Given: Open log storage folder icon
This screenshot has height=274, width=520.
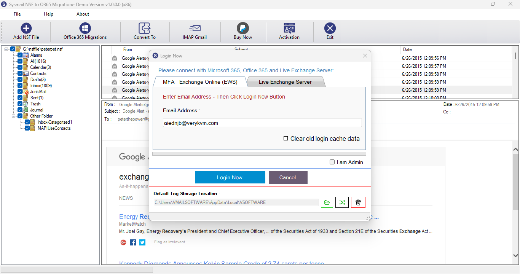Looking at the screenshot, I should coord(327,202).
